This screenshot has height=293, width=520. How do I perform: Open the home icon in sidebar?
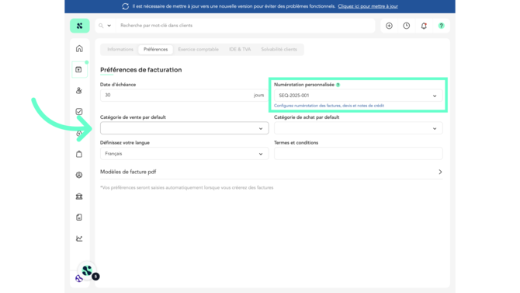pos(79,48)
